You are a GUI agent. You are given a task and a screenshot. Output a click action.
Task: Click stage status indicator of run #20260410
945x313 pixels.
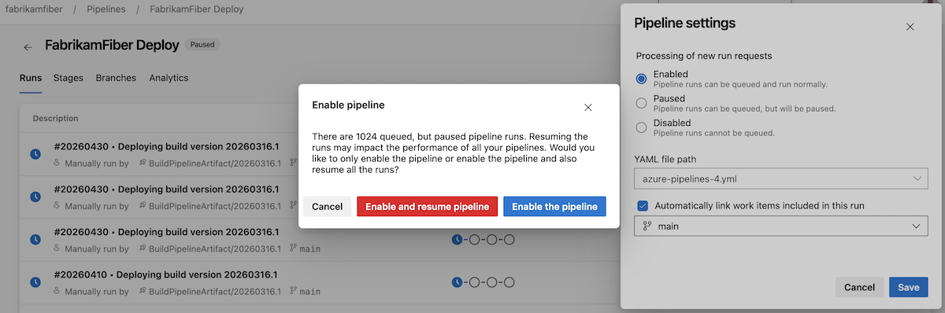point(484,282)
